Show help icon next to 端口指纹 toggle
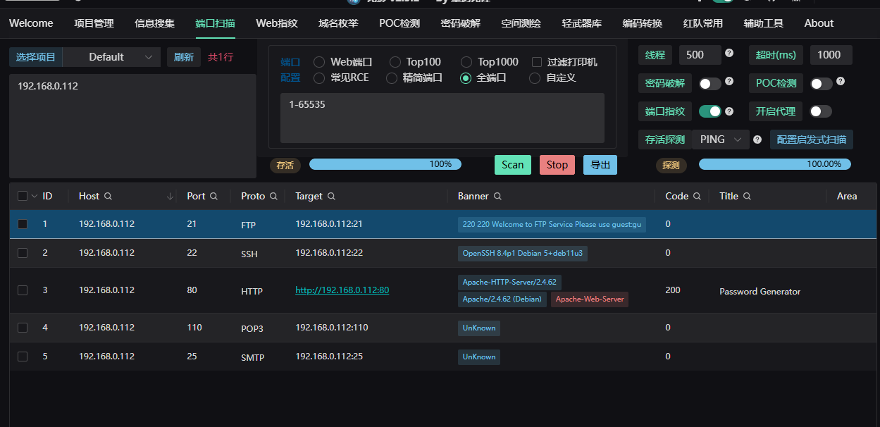 pyautogui.click(x=729, y=111)
